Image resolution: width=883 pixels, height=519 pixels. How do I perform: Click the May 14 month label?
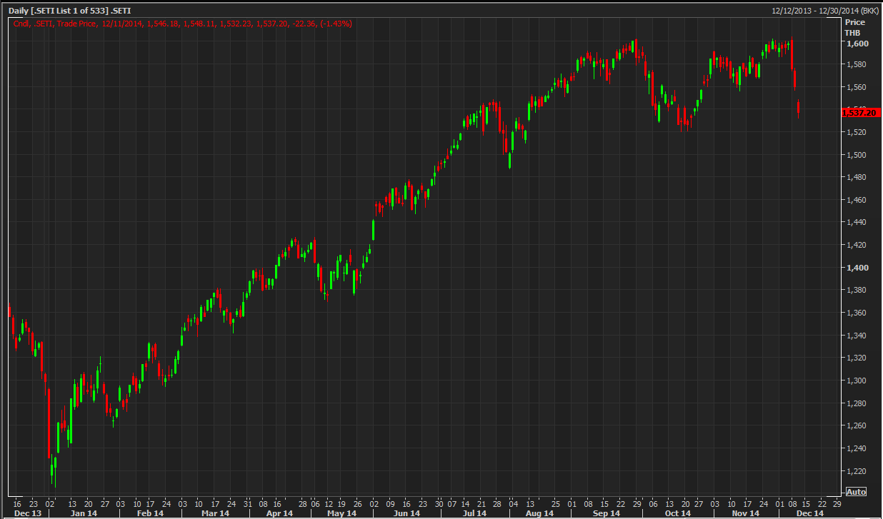(342, 513)
